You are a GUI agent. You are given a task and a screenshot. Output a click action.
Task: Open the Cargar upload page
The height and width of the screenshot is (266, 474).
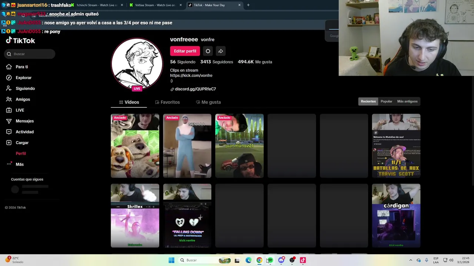pos(22,143)
